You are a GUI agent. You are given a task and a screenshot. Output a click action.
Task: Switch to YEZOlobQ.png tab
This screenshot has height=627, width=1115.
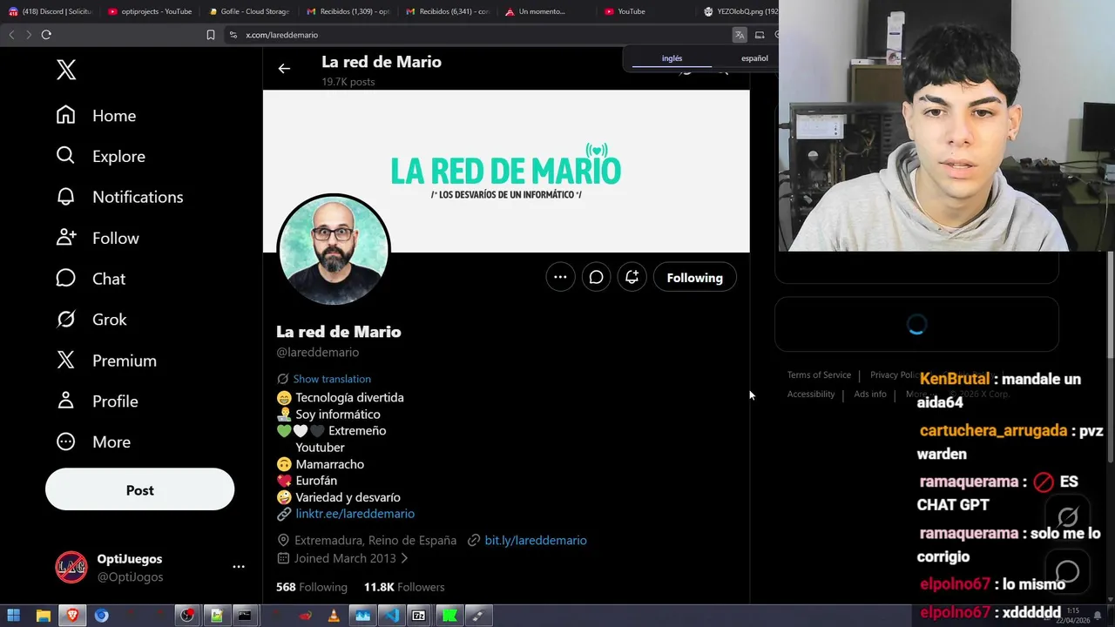coord(740,11)
